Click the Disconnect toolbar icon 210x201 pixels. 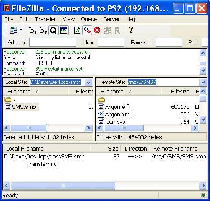[x=107, y=30]
